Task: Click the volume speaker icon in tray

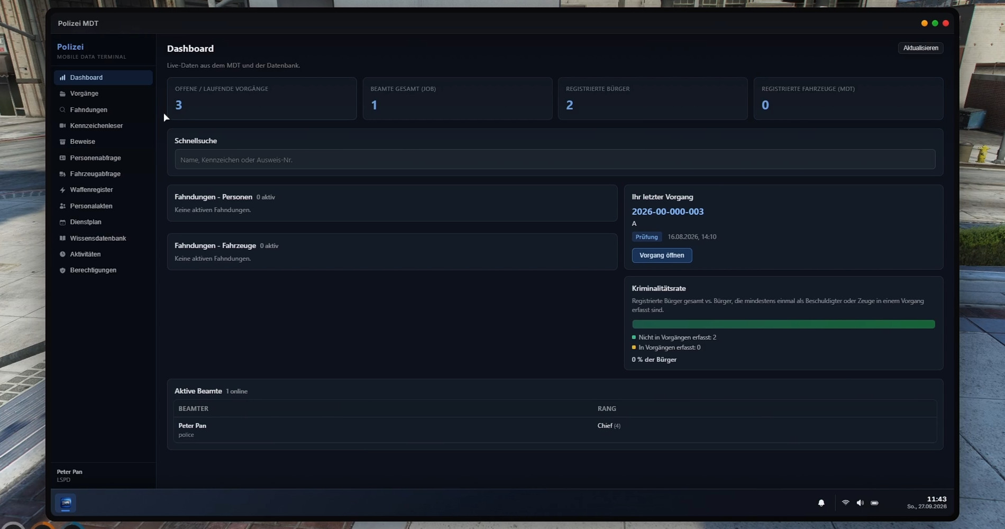Action: point(860,503)
